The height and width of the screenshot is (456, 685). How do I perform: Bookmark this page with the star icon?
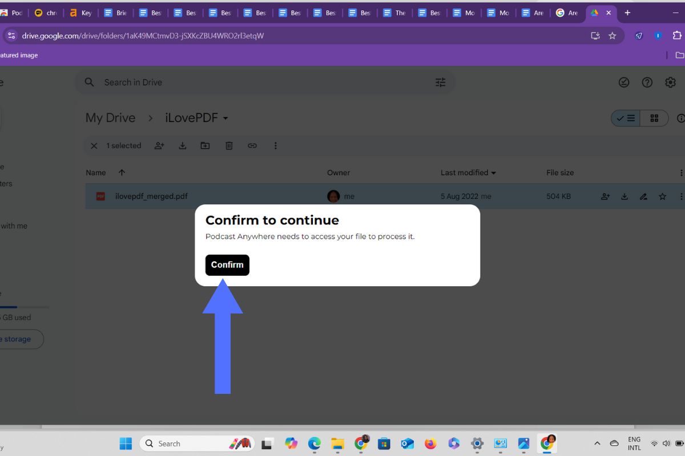pyautogui.click(x=613, y=35)
